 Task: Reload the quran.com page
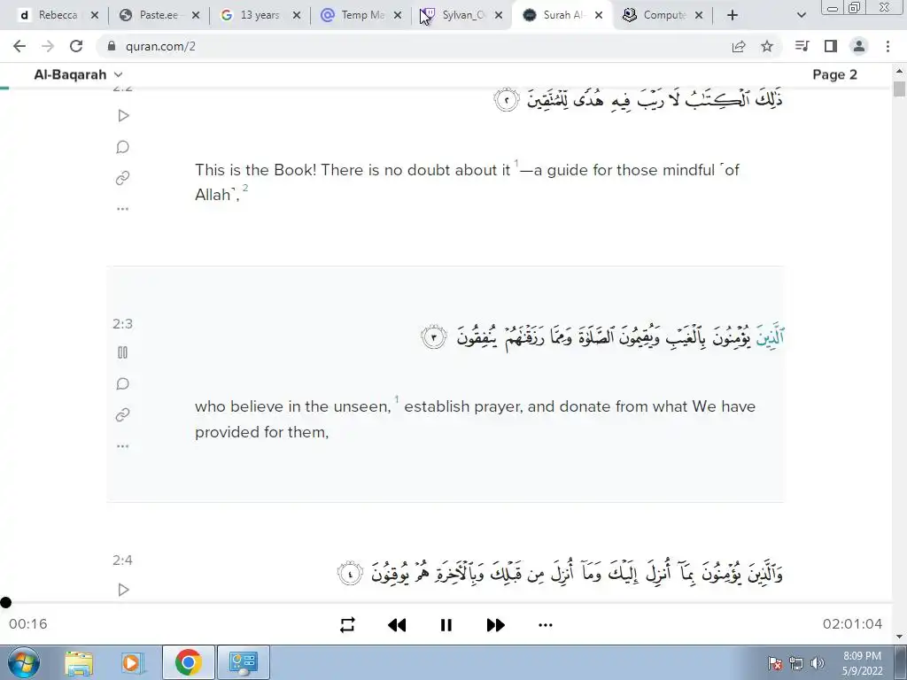(76, 46)
